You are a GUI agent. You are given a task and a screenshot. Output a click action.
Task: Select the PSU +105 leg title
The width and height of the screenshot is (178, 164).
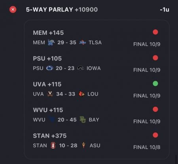pos(47,58)
